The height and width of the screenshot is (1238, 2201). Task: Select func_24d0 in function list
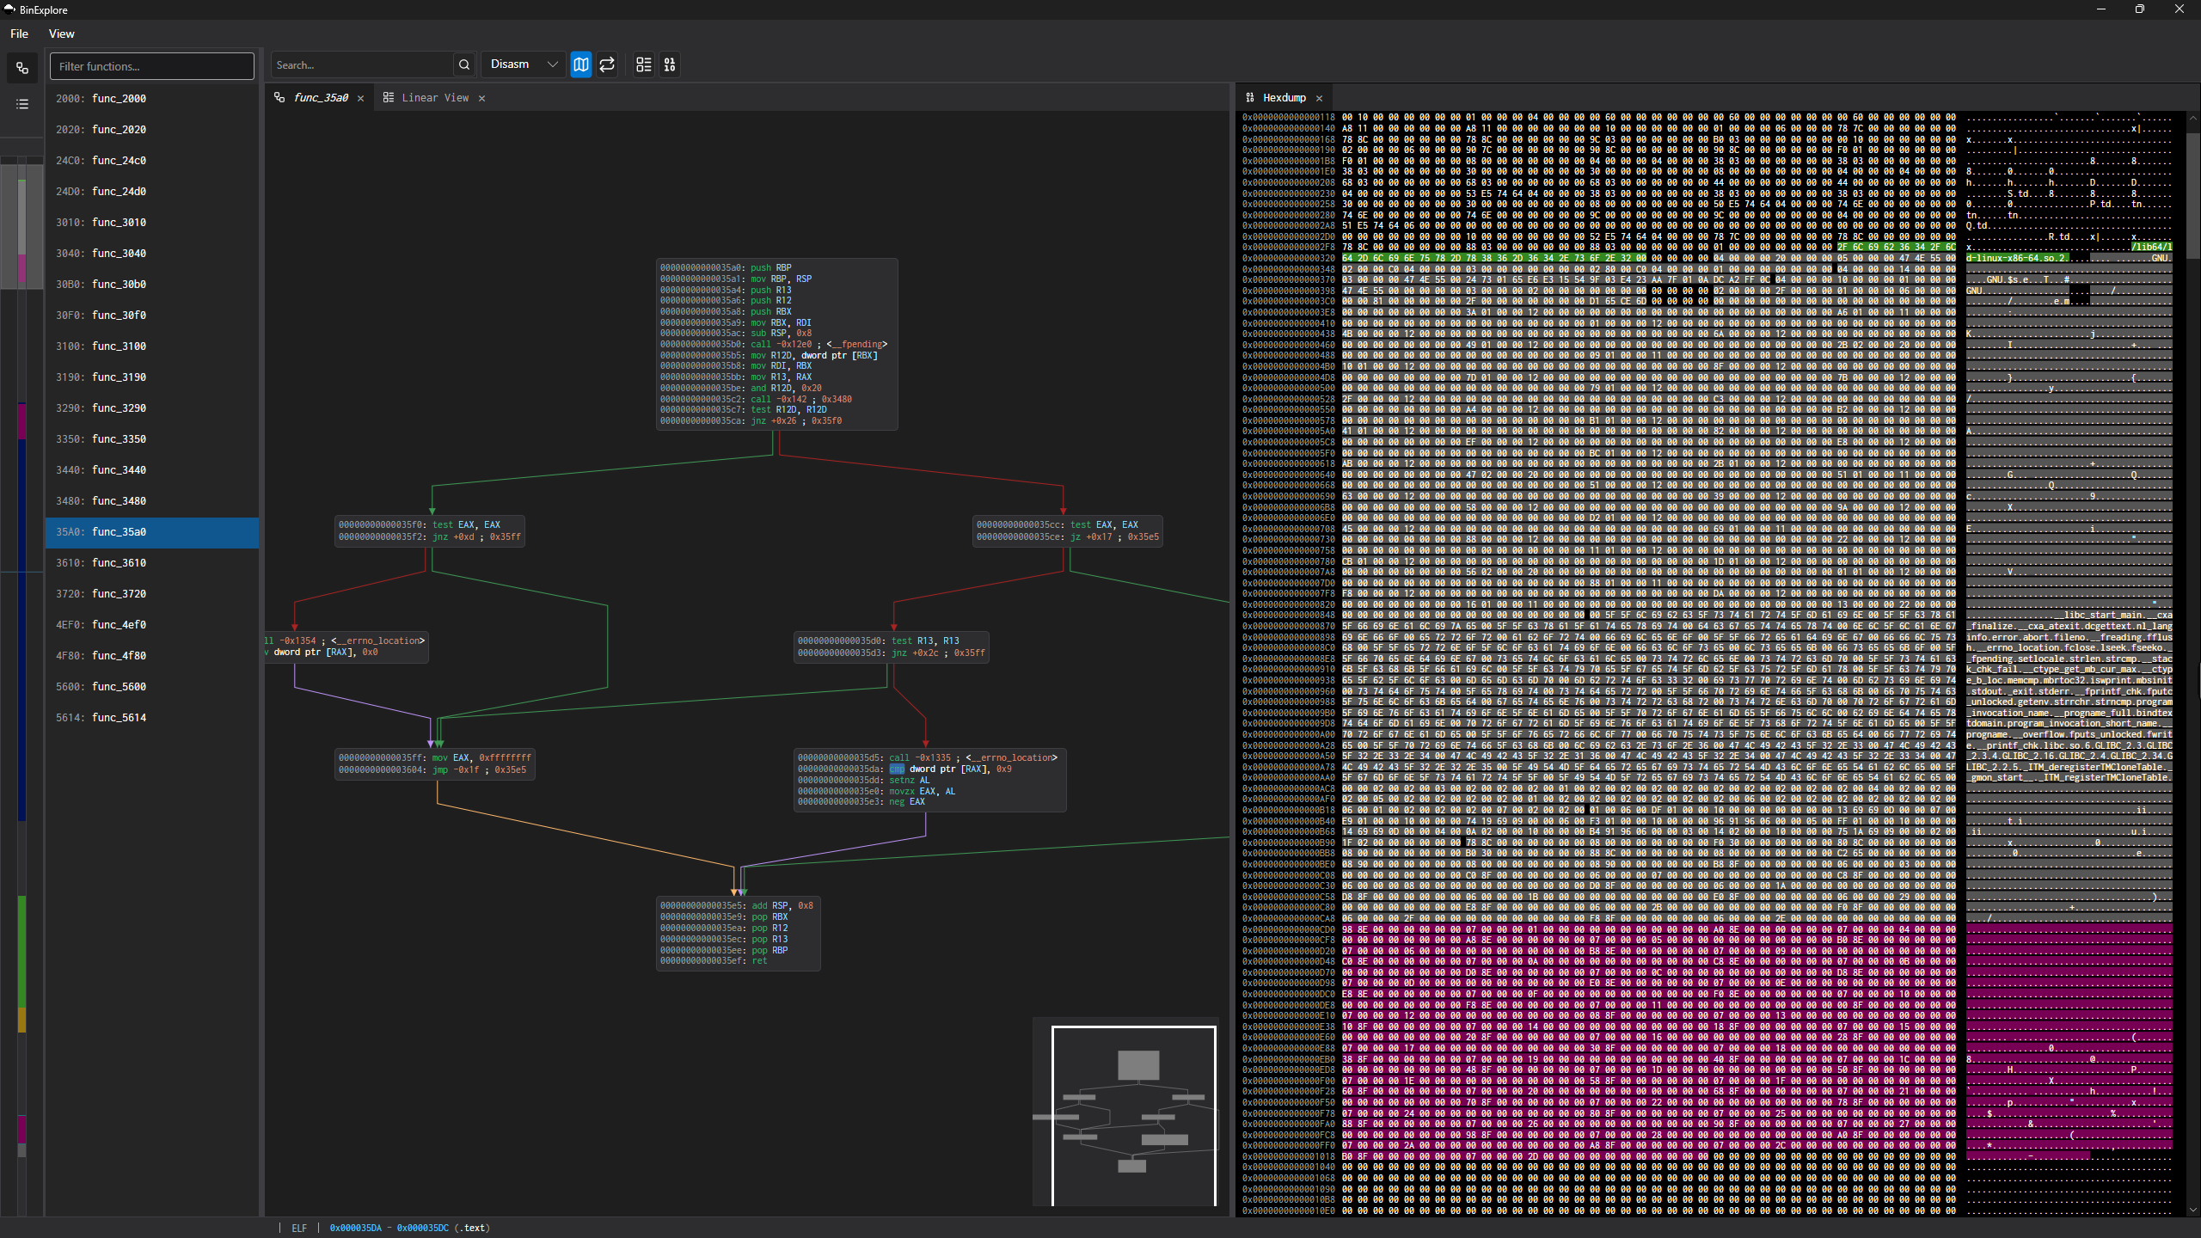pos(152,192)
